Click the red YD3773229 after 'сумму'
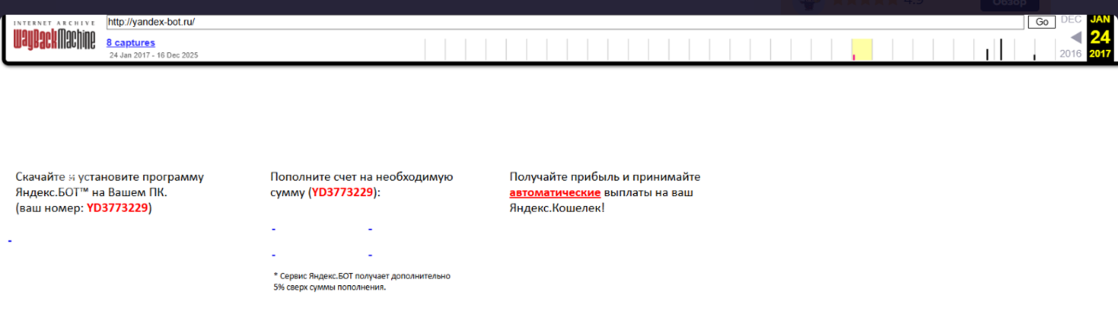Image resolution: width=1118 pixels, height=328 pixels. [342, 192]
